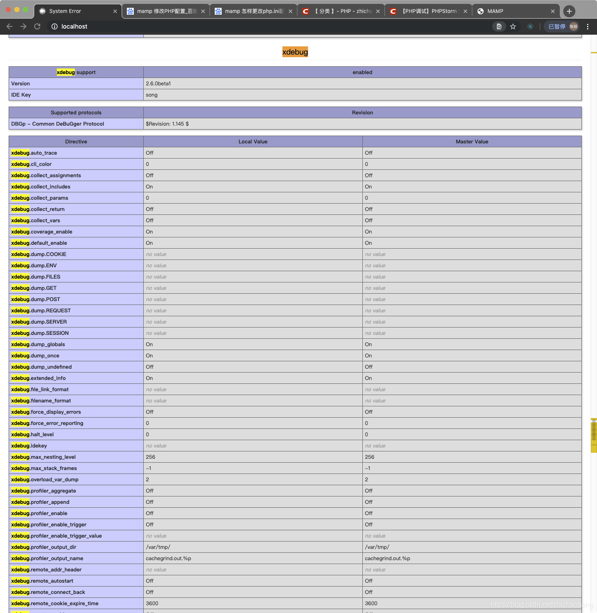Go back to the previous page

[x=10, y=26]
